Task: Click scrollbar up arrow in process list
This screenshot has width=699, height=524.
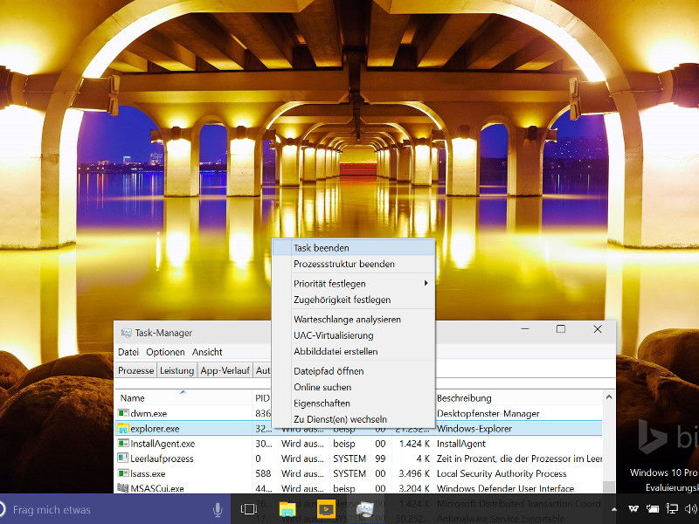Action: tap(609, 397)
